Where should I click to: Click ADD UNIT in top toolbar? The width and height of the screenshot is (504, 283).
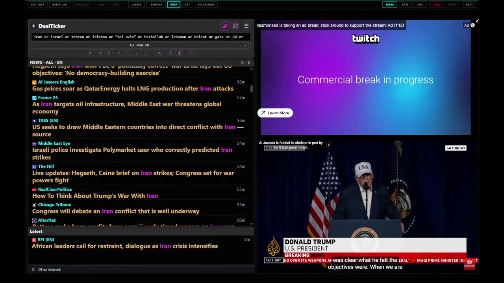pos(37,5)
